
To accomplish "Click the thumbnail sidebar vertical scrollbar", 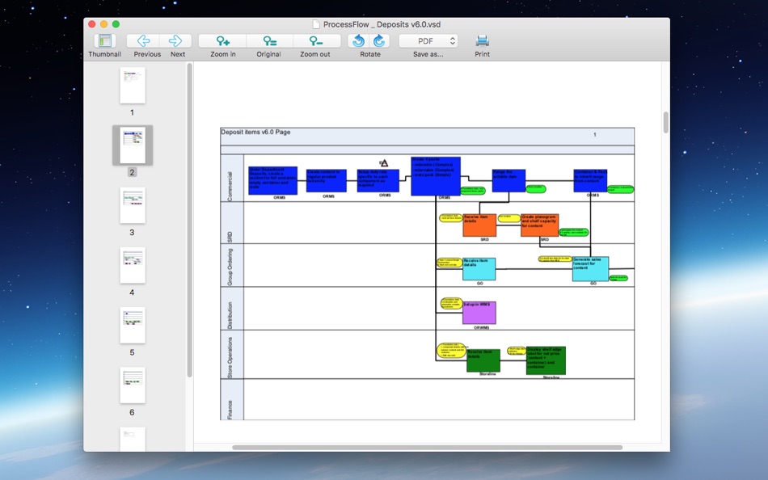I will 189,220.
